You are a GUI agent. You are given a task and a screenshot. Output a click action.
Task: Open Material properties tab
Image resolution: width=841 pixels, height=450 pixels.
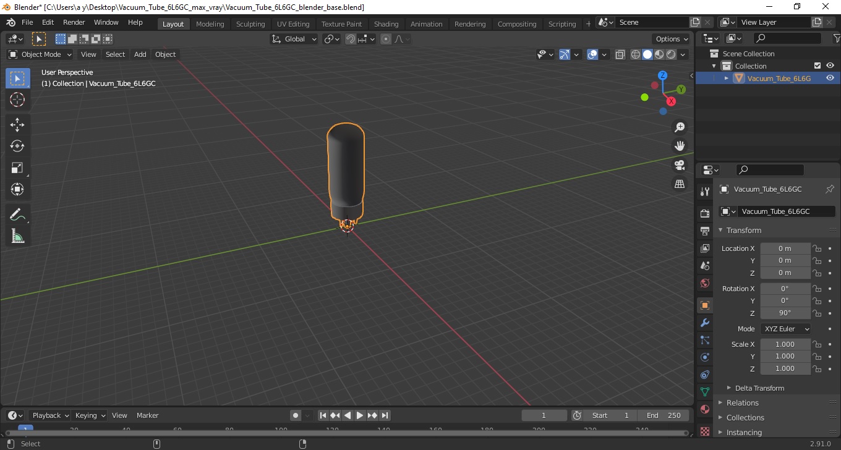pyautogui.click(x=704, y=409)
